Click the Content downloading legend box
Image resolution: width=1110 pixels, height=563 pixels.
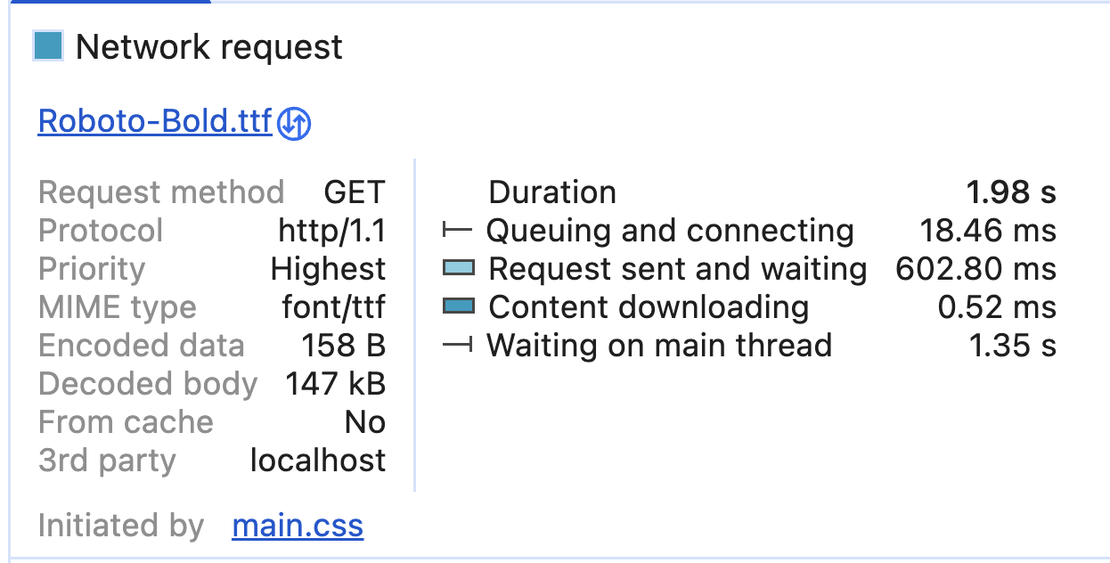click(x=458, y=306)
